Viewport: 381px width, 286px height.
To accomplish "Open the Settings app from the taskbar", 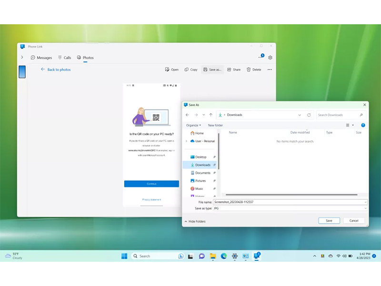I will coord(234,256).
